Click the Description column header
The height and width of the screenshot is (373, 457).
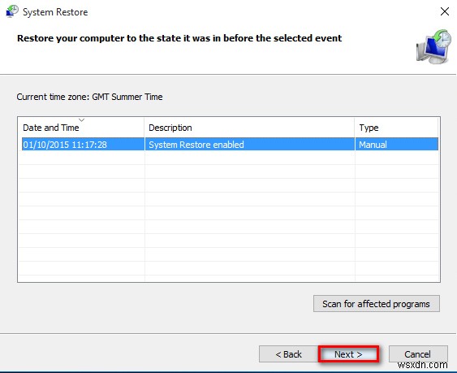(249, 128)
